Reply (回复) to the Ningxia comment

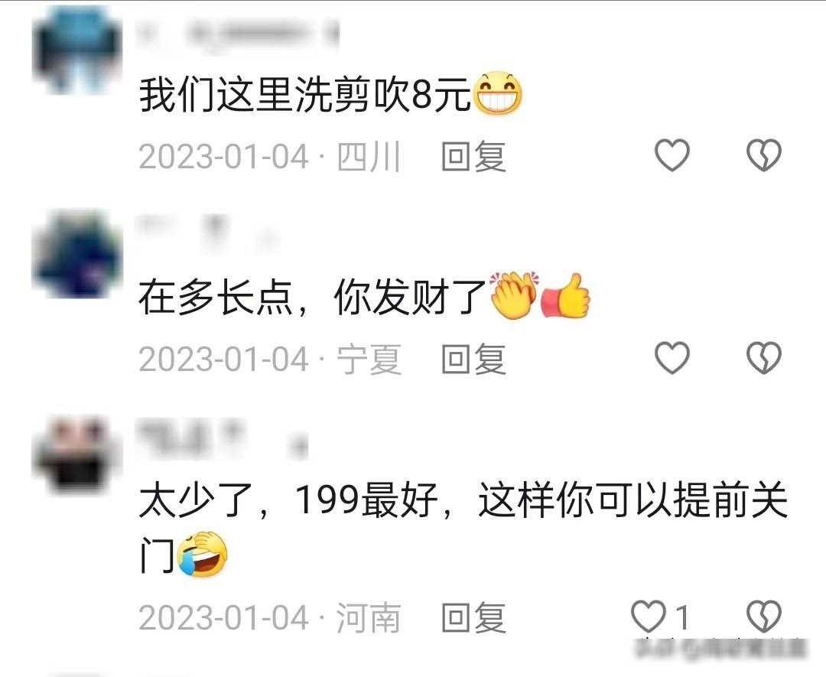tap(473, 360)
